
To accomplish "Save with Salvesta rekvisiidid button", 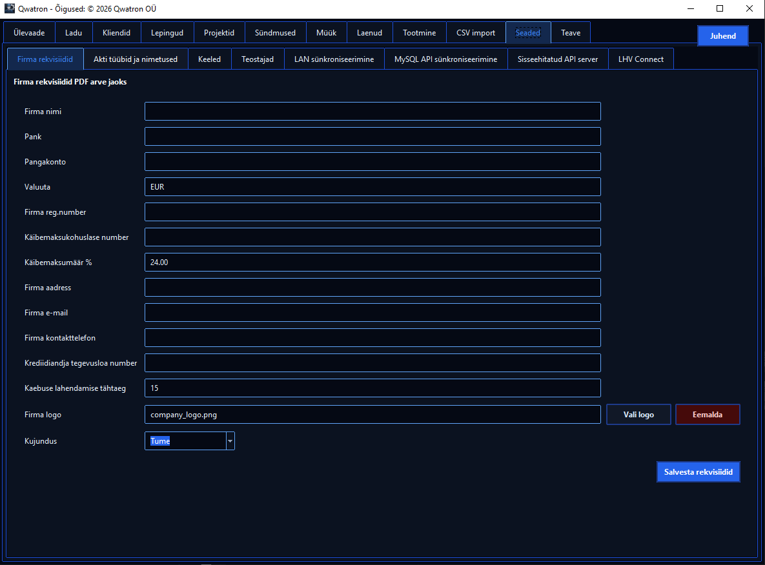I will (698, 472).
